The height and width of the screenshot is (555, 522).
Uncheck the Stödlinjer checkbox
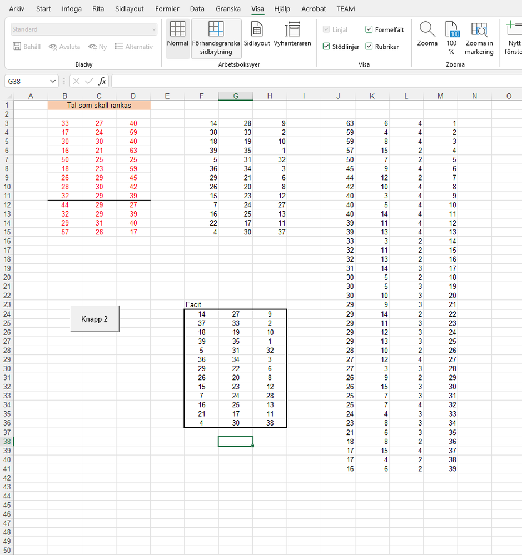pos(326,46)
